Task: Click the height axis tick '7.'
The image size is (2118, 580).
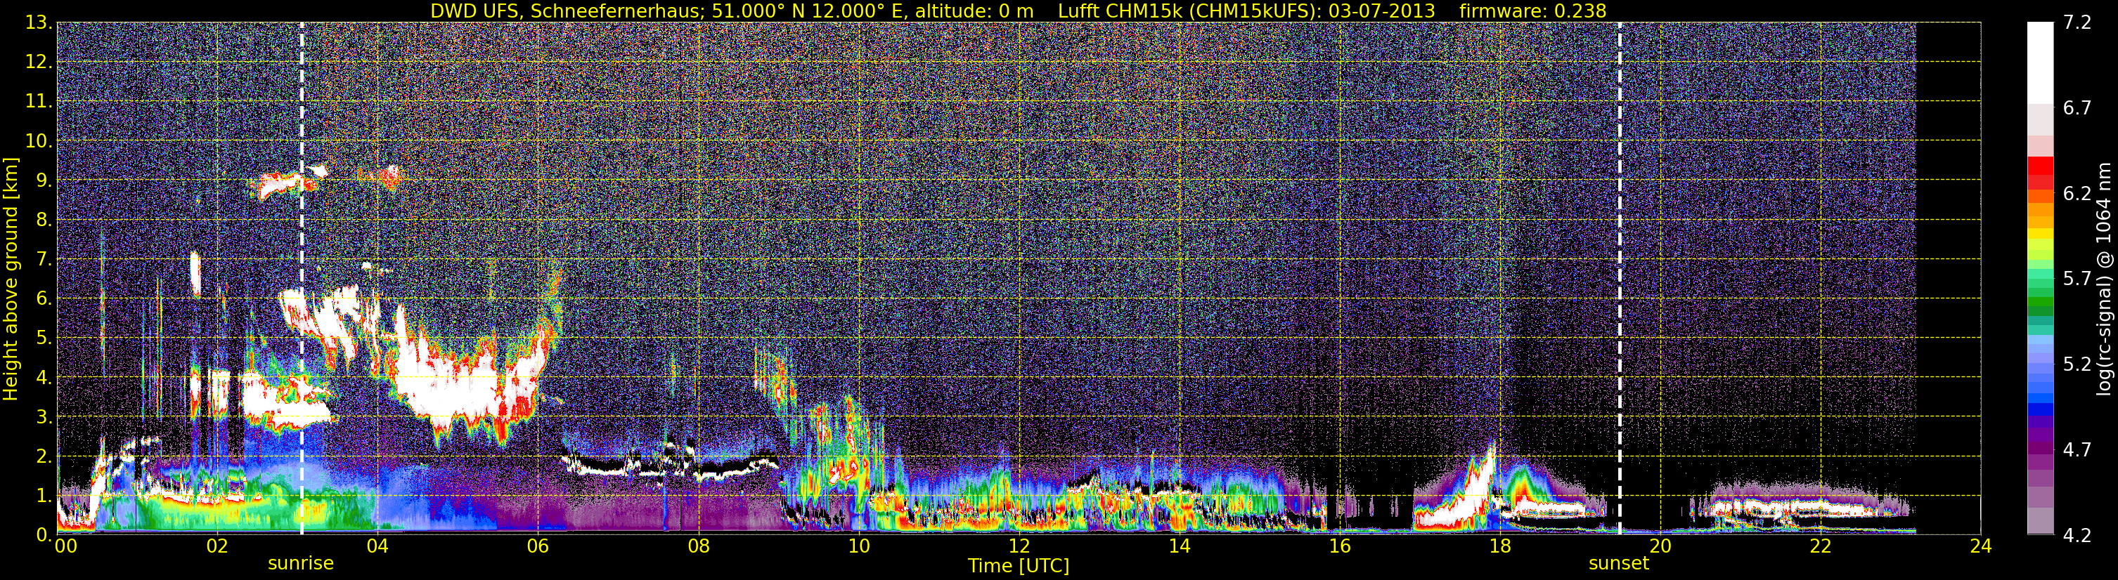Action: tap(44, 260)
